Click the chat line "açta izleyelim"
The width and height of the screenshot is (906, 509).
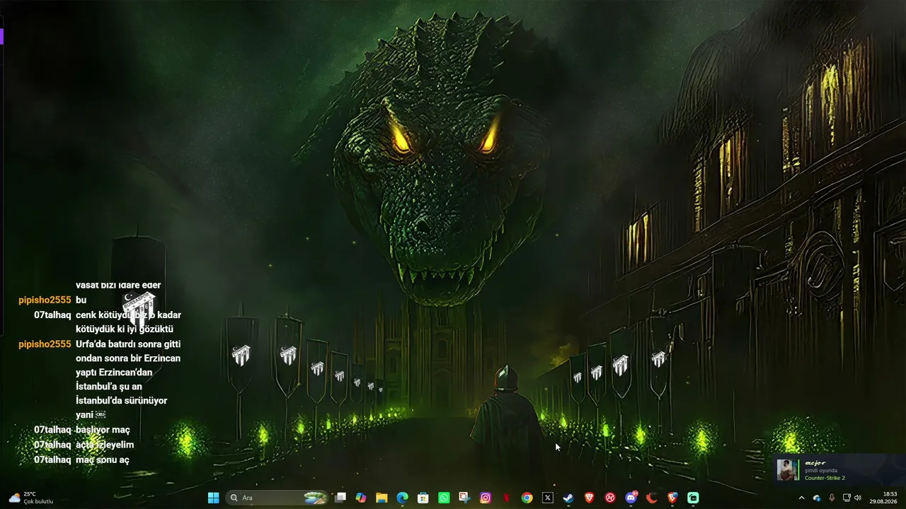(105, 445)
